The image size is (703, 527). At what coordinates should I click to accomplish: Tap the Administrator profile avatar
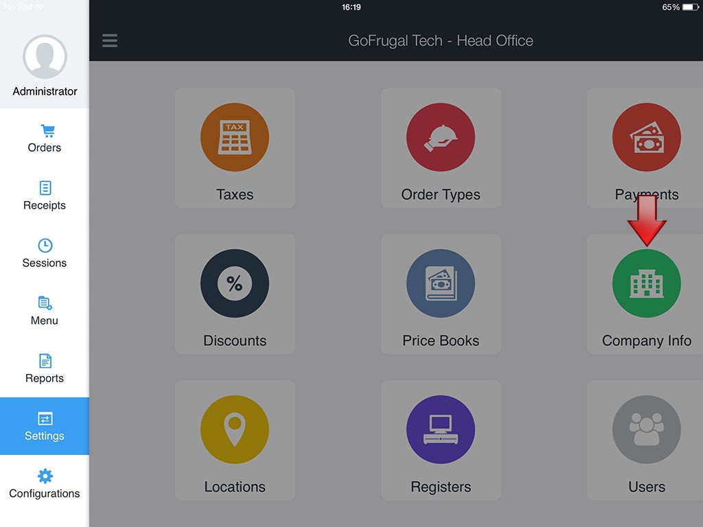(45, 56)
